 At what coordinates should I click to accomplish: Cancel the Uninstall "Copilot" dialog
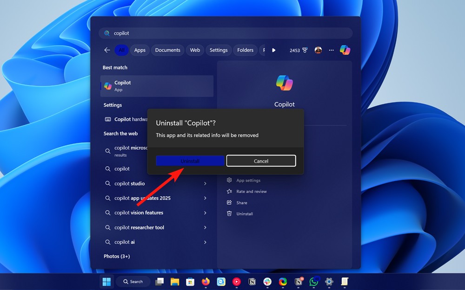click(x=261, y=161)
